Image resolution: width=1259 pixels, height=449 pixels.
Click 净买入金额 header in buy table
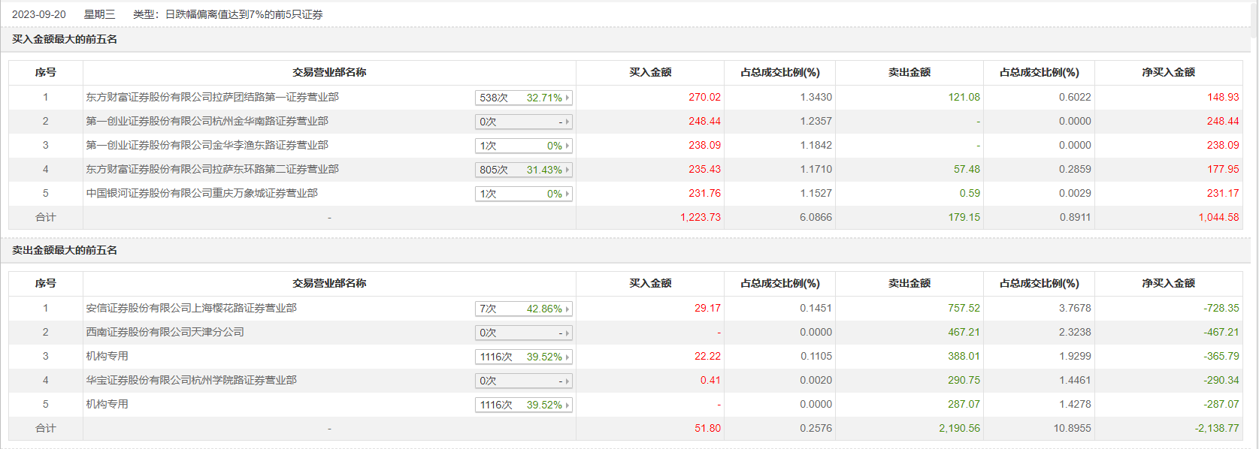pos(1168,72)
